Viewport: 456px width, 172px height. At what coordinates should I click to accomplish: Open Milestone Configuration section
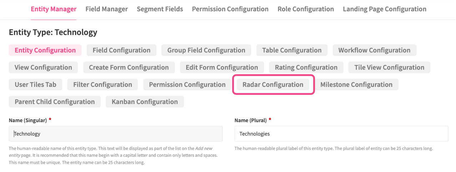pos(356,84)
